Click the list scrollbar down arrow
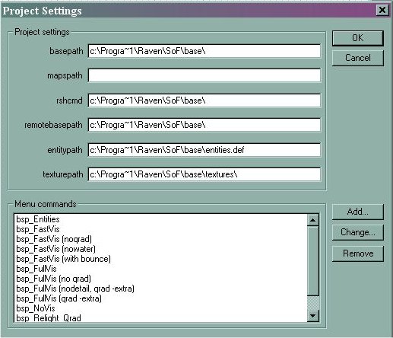 click(312, 316)
